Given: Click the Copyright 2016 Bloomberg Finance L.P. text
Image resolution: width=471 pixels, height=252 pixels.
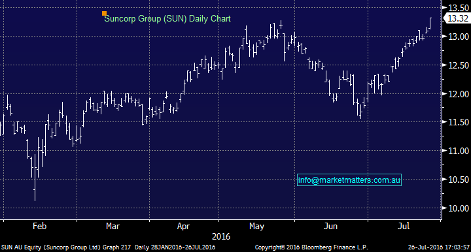Looking at the screenshot, I should click(x=311, y=247).
